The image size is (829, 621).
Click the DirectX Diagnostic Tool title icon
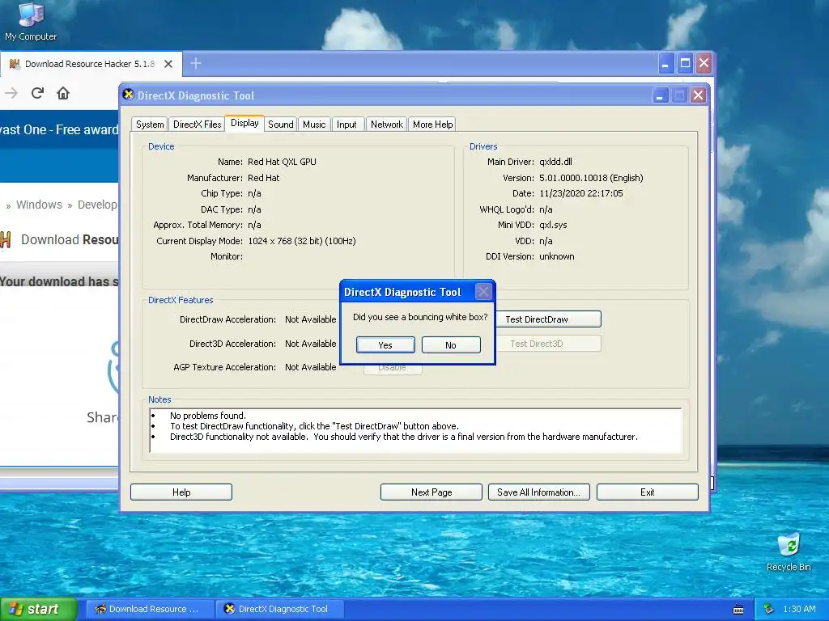click(x=128, y=95)
